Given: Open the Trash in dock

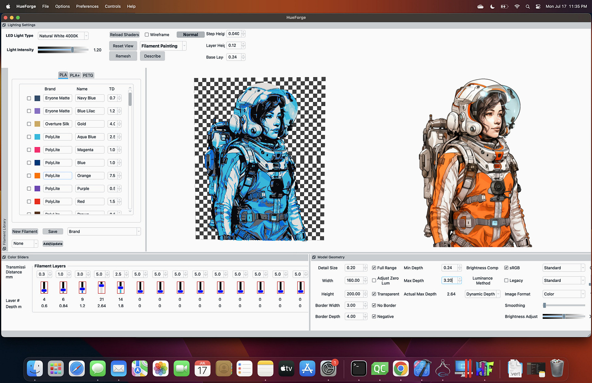Looking at the screenshot, I should pyautogui.click(x=557, y=368).
